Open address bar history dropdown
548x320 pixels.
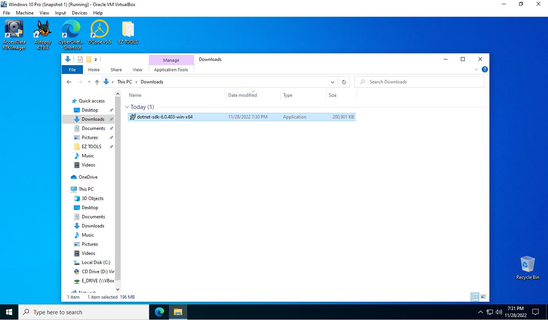pyautogui.click(x=333, y=82)
